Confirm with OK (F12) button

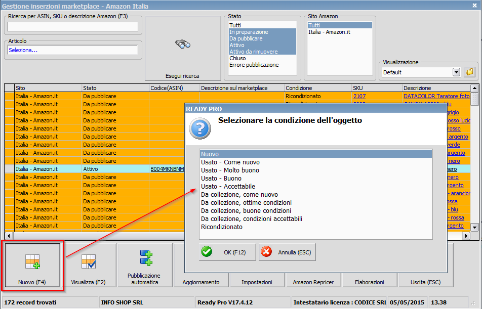227,252
